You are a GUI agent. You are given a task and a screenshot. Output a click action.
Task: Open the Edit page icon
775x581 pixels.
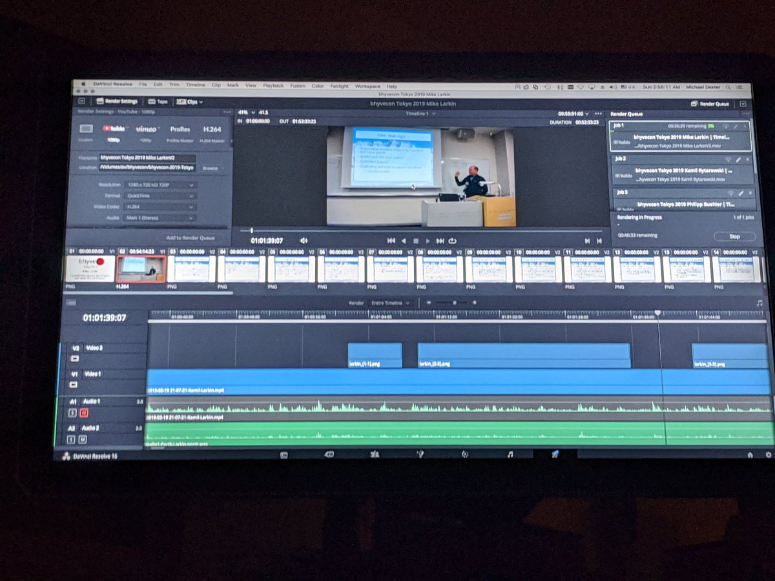pyautogui.click(x=375, y=454)
